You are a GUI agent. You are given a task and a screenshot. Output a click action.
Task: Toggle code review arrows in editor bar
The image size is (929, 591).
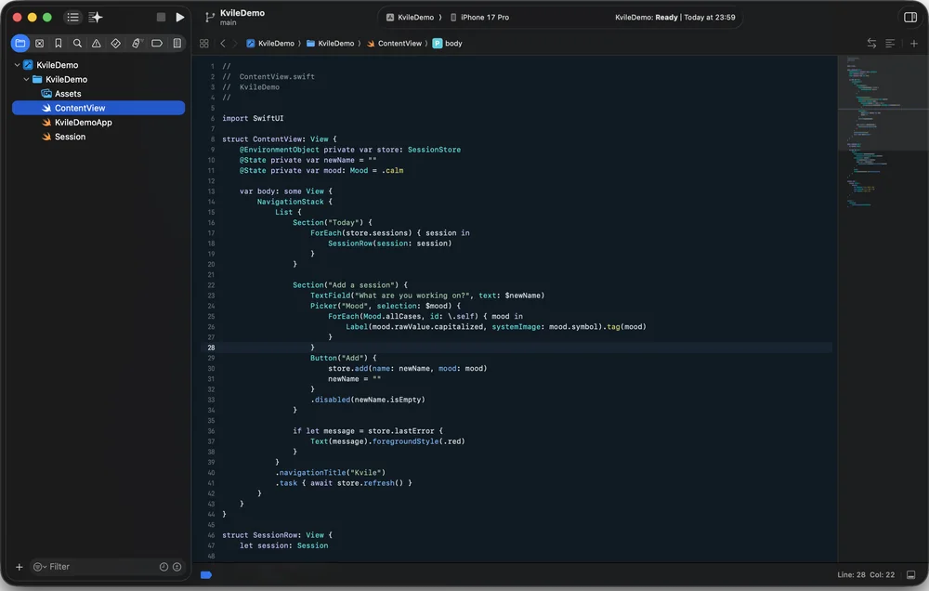click(871, 44)
